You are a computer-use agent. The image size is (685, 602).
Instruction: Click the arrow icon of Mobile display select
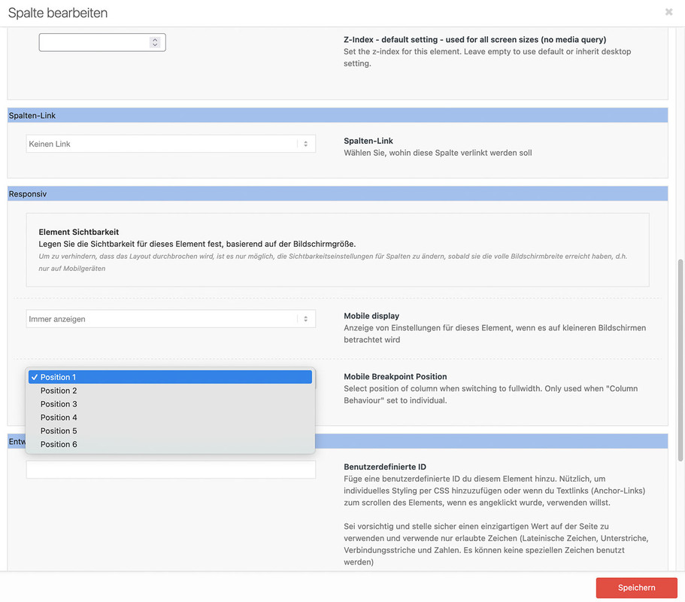[306, 319]
